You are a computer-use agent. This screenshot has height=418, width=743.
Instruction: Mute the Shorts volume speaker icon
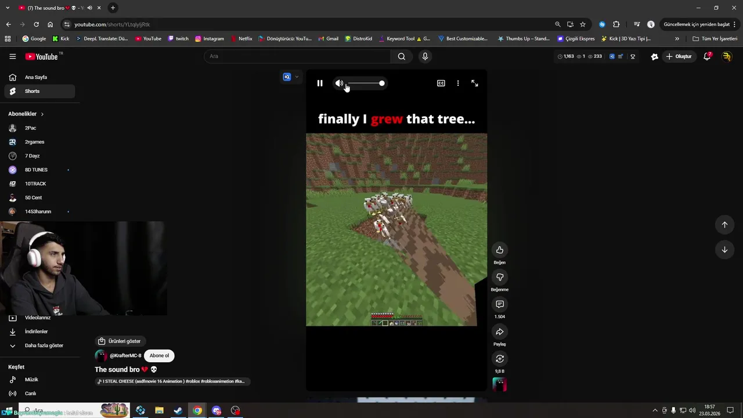point(339,83)
